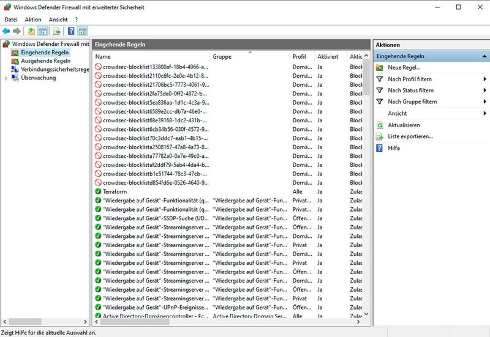This screenshot has width=490, height=337.
Task: Click the Forward arrow toolbar icon
Action: coord(17,31)
